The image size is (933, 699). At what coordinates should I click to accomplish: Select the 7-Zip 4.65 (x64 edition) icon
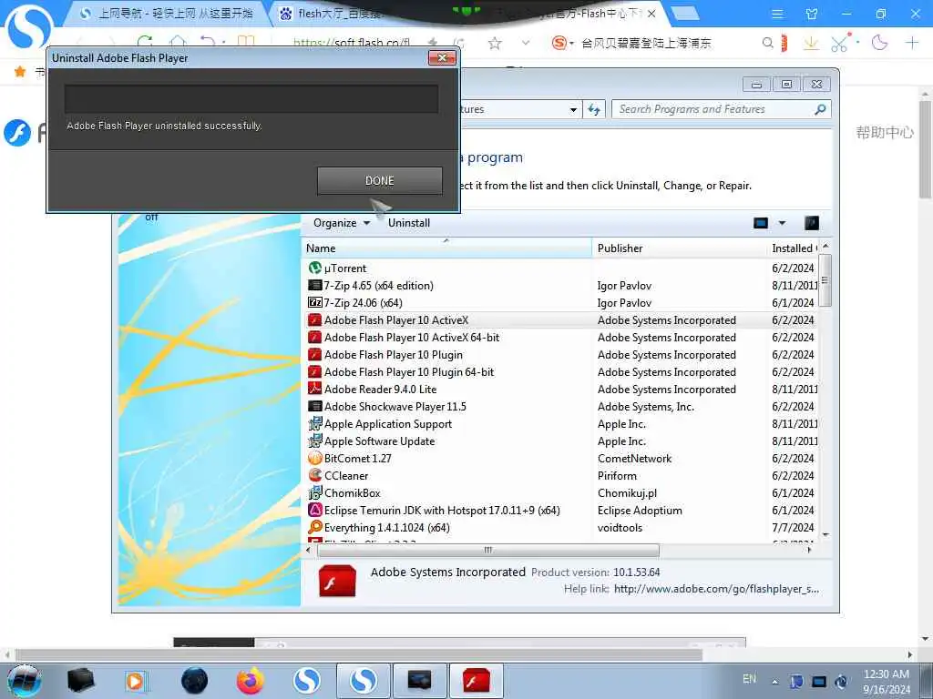point(314,285)
